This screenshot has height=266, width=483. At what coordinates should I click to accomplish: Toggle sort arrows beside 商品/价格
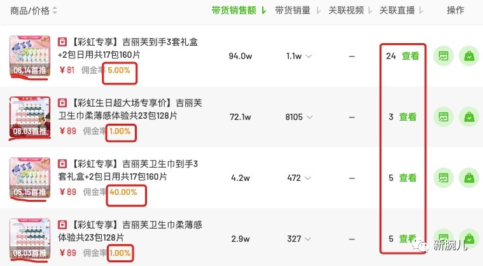[x=55, y=10]
